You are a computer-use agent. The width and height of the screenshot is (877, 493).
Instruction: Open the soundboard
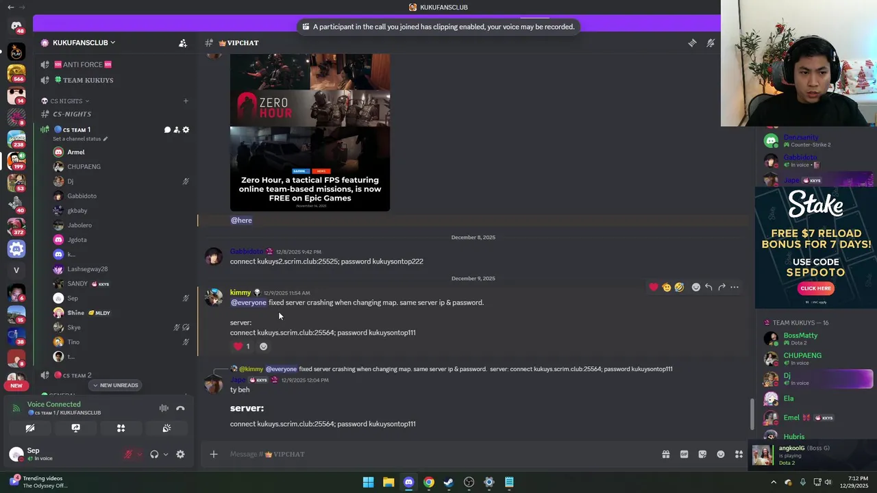[166, 428]
